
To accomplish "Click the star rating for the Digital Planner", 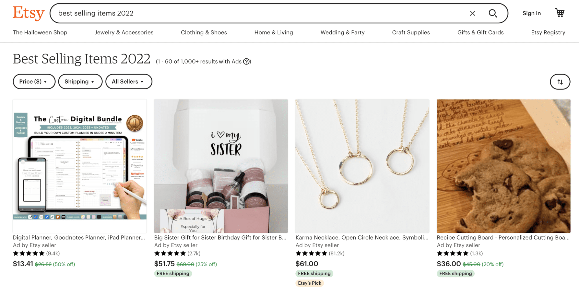I will pyautogui.click(x=29, y=253).
